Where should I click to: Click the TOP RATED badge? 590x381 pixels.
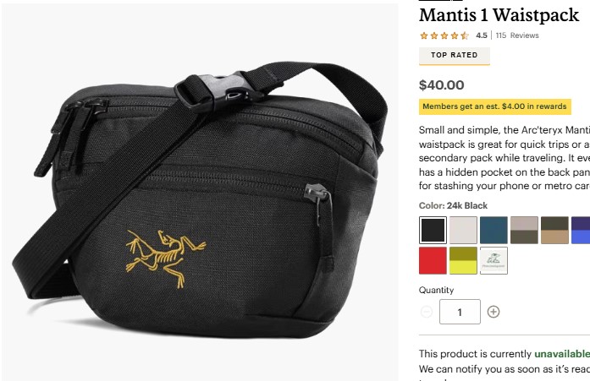click(x=455, y=56)
